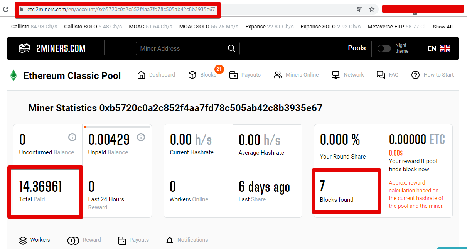Switch to the Reward tab

(84, 240)
